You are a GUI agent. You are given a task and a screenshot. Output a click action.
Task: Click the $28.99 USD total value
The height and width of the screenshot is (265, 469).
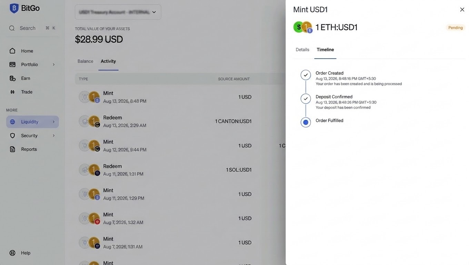tap(99, 39)
